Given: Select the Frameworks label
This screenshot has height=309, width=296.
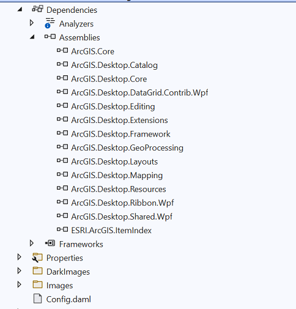Looking at the screenshot, I should (x=81, y=244).
